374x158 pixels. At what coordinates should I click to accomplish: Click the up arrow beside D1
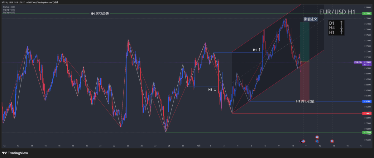(x=342, y=23)
